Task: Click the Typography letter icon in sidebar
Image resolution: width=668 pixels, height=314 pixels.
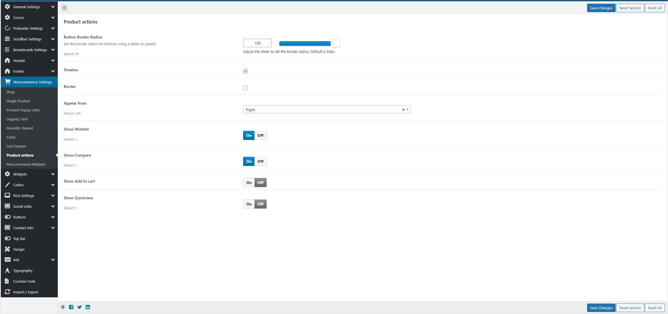Action: click(7, 270)
